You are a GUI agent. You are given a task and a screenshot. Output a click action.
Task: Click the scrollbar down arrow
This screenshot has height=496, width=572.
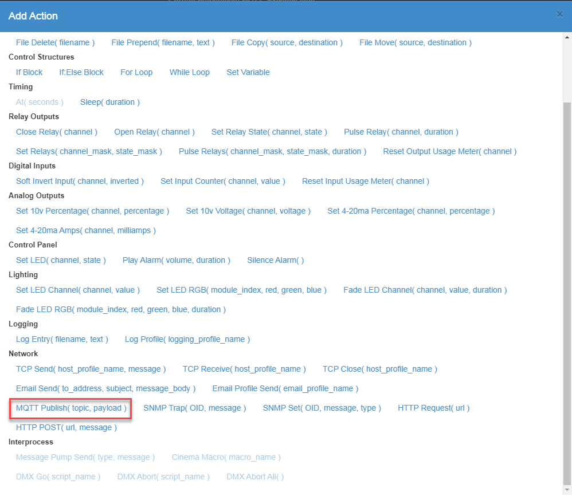pos(567,490)
